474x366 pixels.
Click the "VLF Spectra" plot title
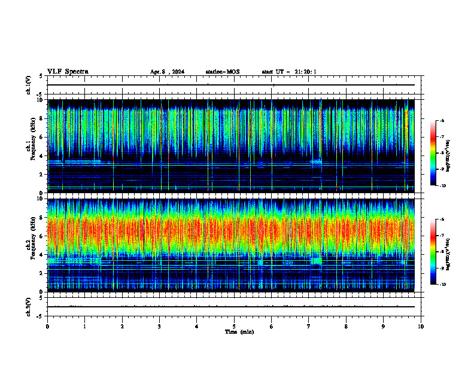tap(68, 72)
